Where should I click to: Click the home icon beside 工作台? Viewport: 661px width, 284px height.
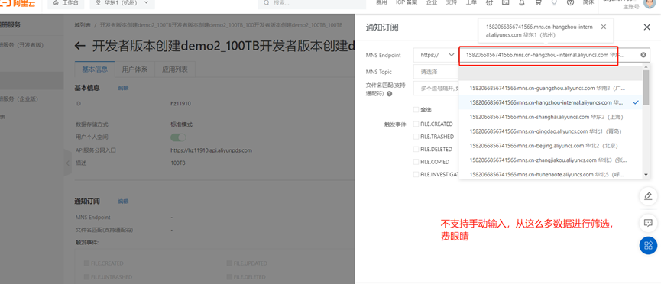click(56, 3)
